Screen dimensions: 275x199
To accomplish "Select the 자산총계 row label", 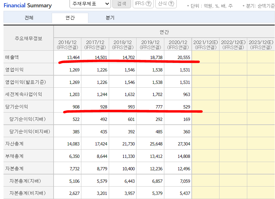I will click(14, 144).
